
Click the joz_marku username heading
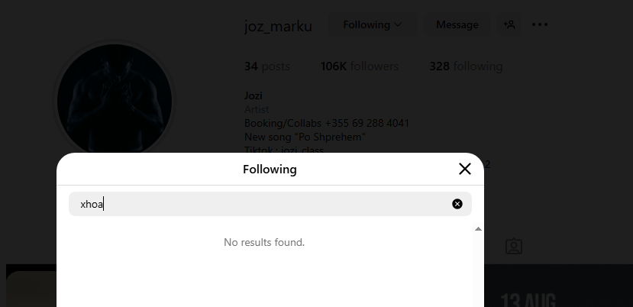(x=278, y=26)
